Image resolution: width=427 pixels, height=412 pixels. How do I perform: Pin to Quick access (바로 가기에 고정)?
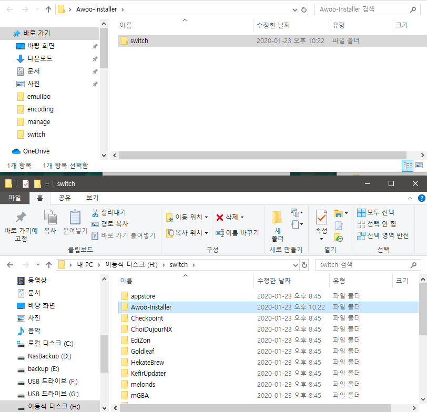[21, 226]
